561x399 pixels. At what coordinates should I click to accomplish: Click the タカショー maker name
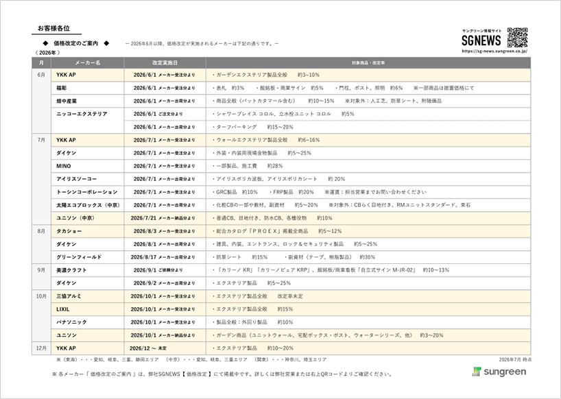(69, 231)
